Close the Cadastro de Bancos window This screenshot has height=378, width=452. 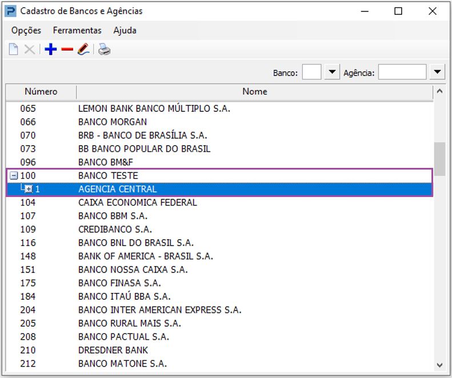point(433,11)
